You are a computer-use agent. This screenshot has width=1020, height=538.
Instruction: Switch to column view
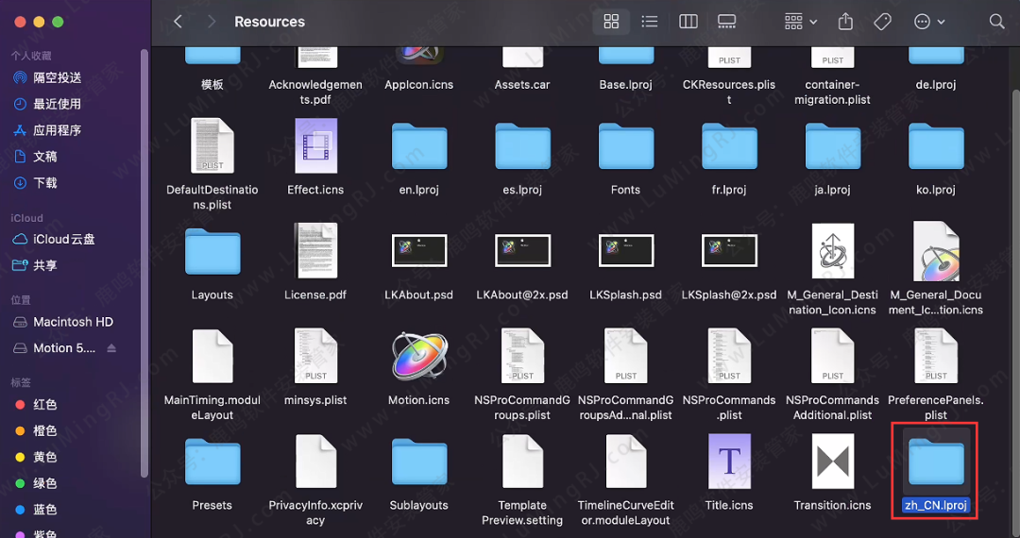[x=688, y=22]
